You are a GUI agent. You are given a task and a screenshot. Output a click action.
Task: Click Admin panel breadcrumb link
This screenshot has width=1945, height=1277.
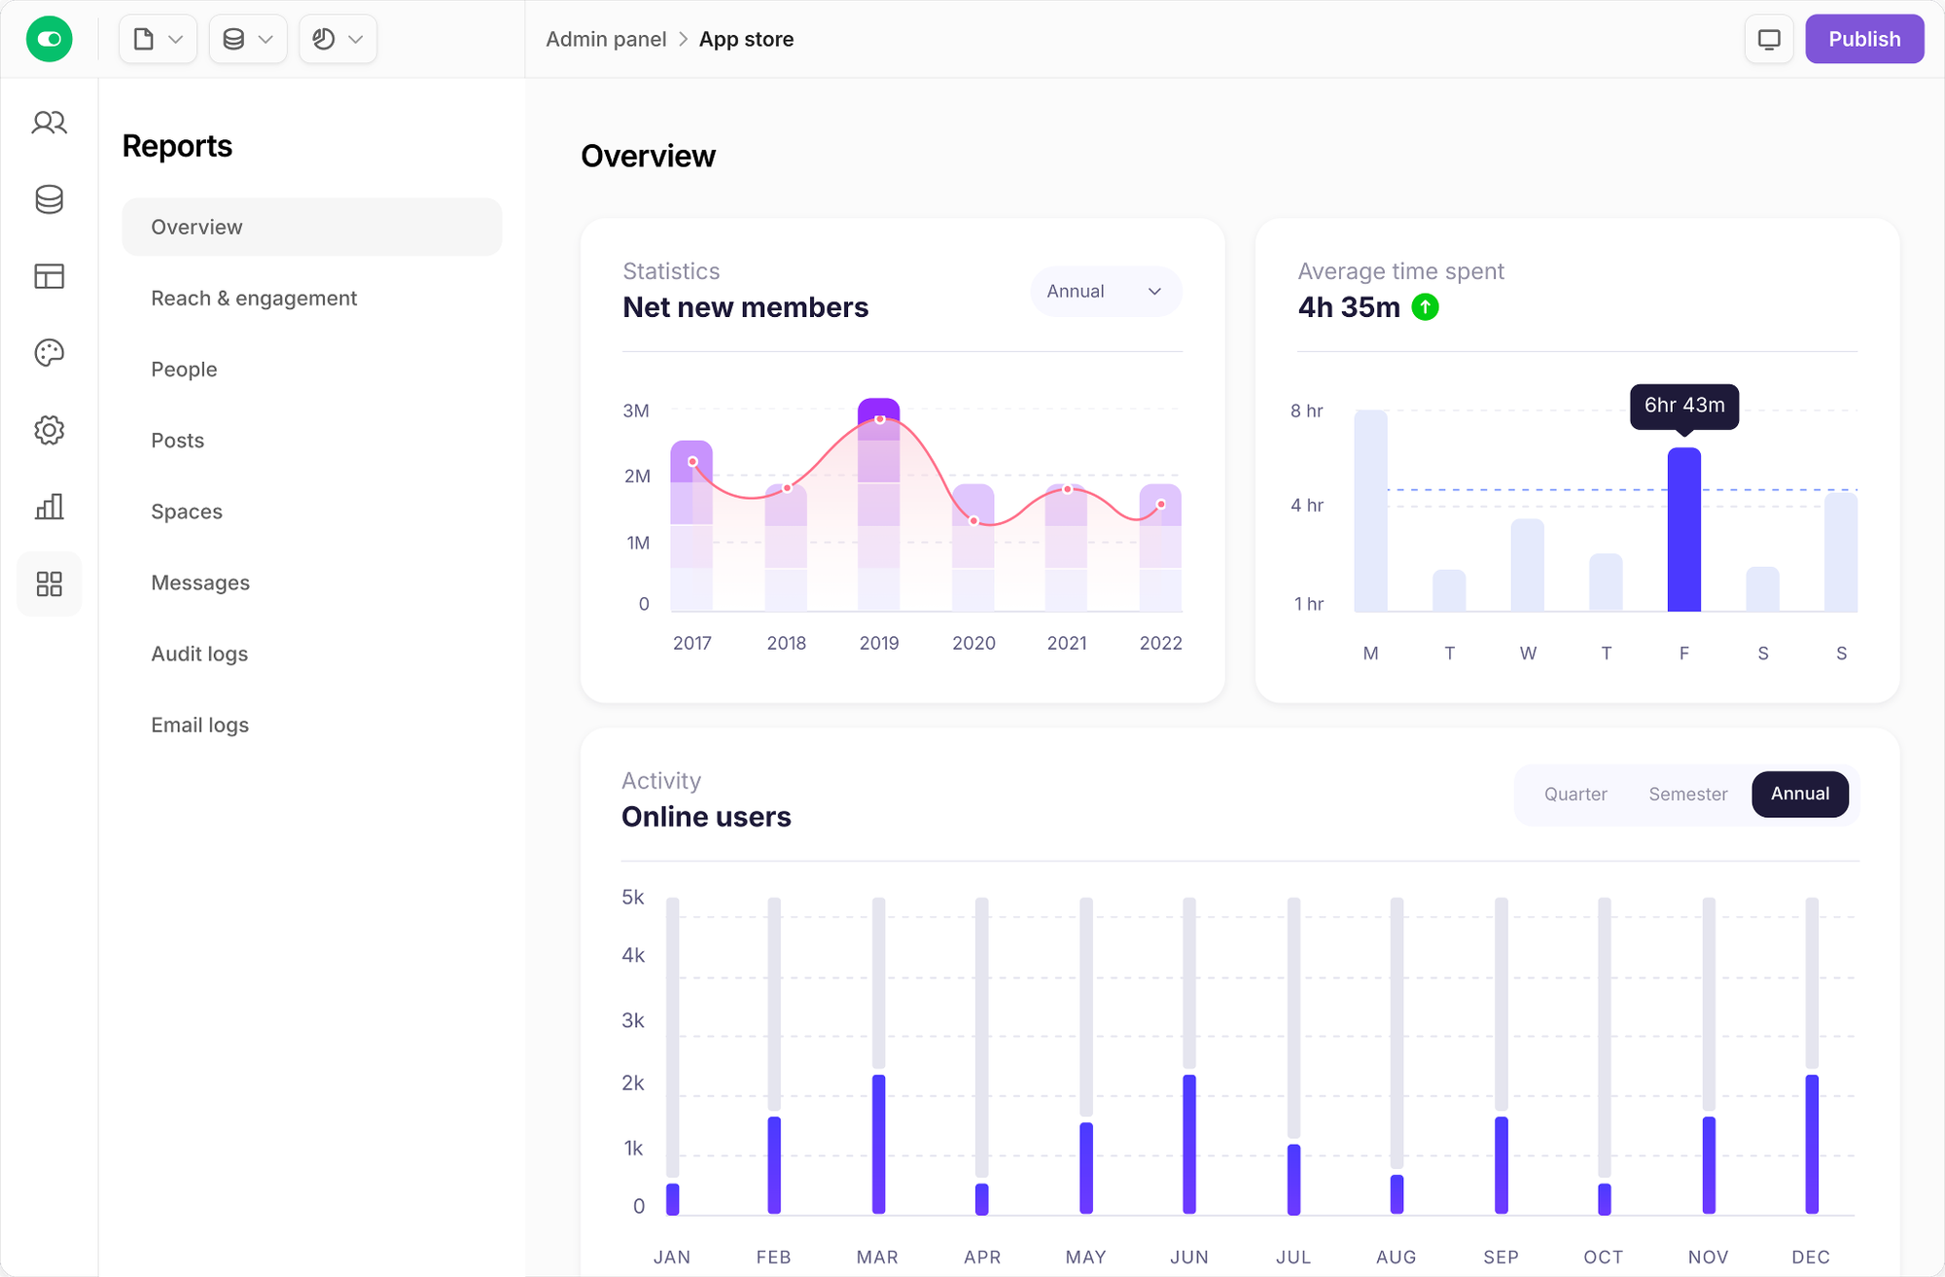click(606, 39)
